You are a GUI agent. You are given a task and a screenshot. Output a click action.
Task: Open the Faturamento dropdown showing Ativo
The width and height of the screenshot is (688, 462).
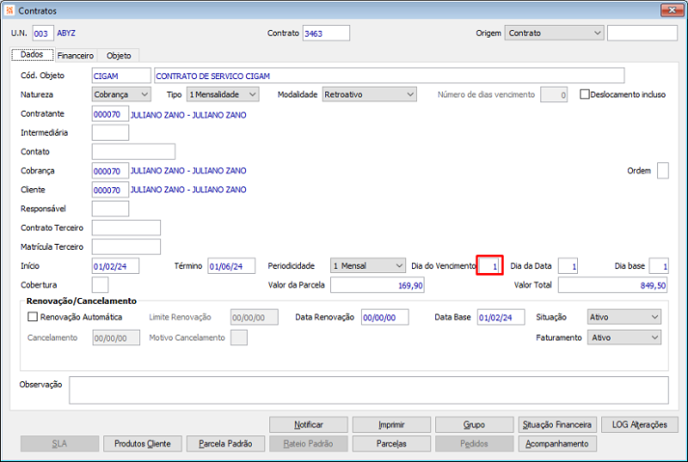(x=624, y=337)
